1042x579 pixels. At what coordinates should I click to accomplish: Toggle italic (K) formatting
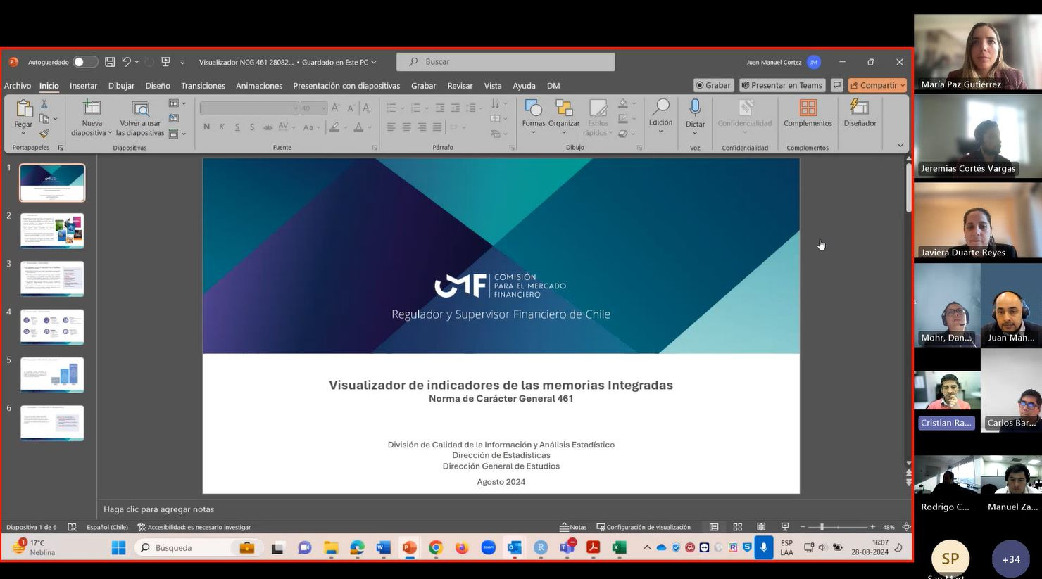point(222,127)
